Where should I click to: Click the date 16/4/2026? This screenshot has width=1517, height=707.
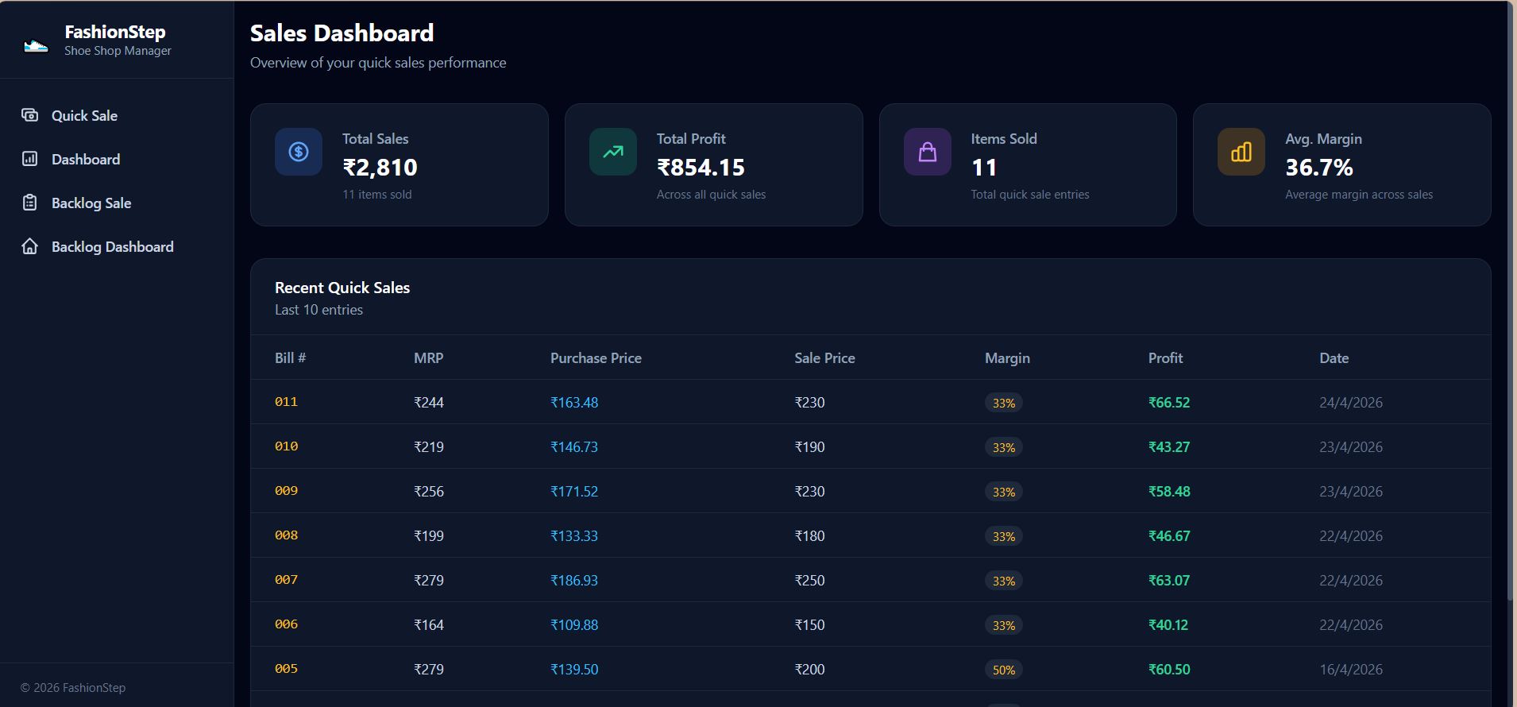point(1351,669)
